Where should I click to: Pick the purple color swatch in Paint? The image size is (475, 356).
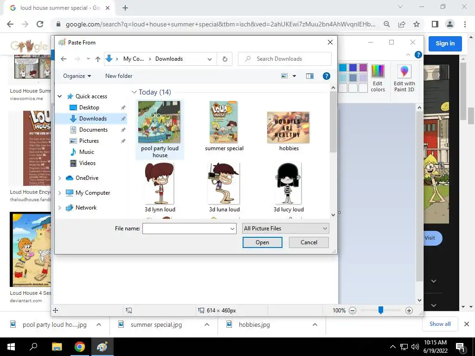pos(363,68)
